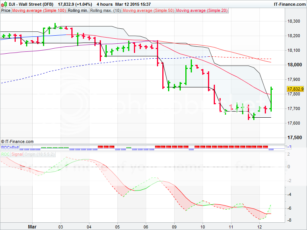Open Moving average (Simple 100) settings
Image resolution: width=307 pixels, height=230 pixels.
39,11
